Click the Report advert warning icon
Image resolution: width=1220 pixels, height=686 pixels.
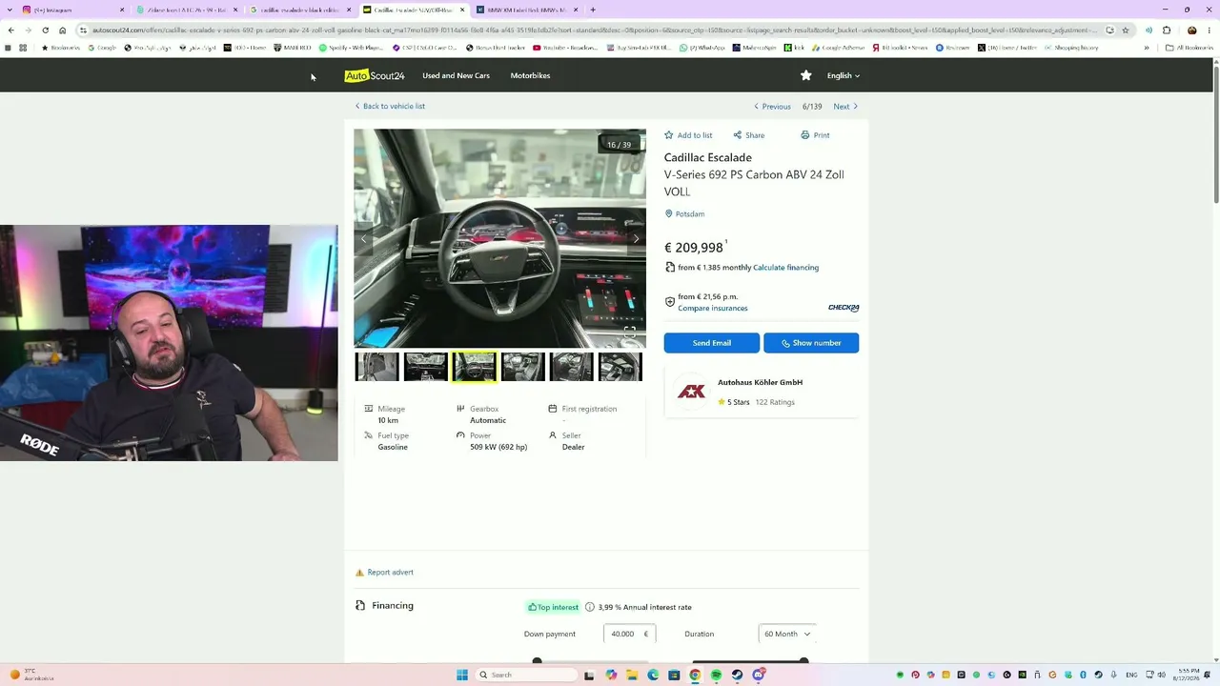pyautogui.click(x=359, y=573)
